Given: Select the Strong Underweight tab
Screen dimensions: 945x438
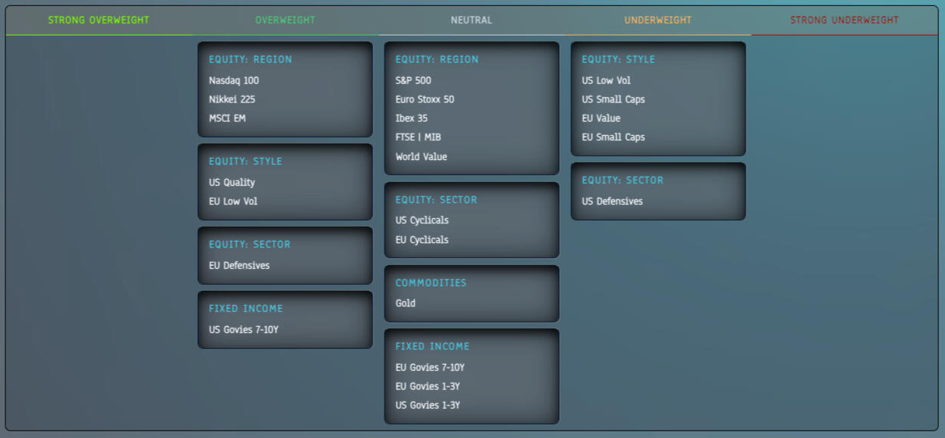Looking at the screenshot, I should pyautogui.click(x=845, y=20).
